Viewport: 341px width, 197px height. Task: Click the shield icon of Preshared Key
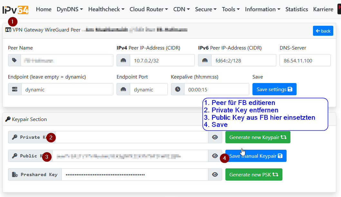click(14, 174)
